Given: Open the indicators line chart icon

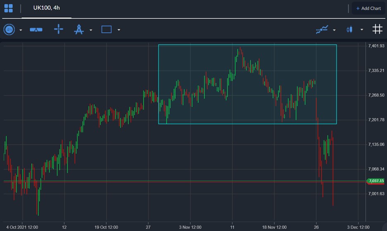Looking at the screenshot, I should click(x=322, y=29).
